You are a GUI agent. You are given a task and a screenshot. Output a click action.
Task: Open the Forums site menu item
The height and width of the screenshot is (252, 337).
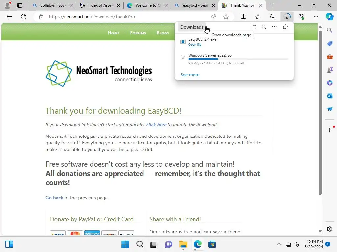click(x=138, y=33)
